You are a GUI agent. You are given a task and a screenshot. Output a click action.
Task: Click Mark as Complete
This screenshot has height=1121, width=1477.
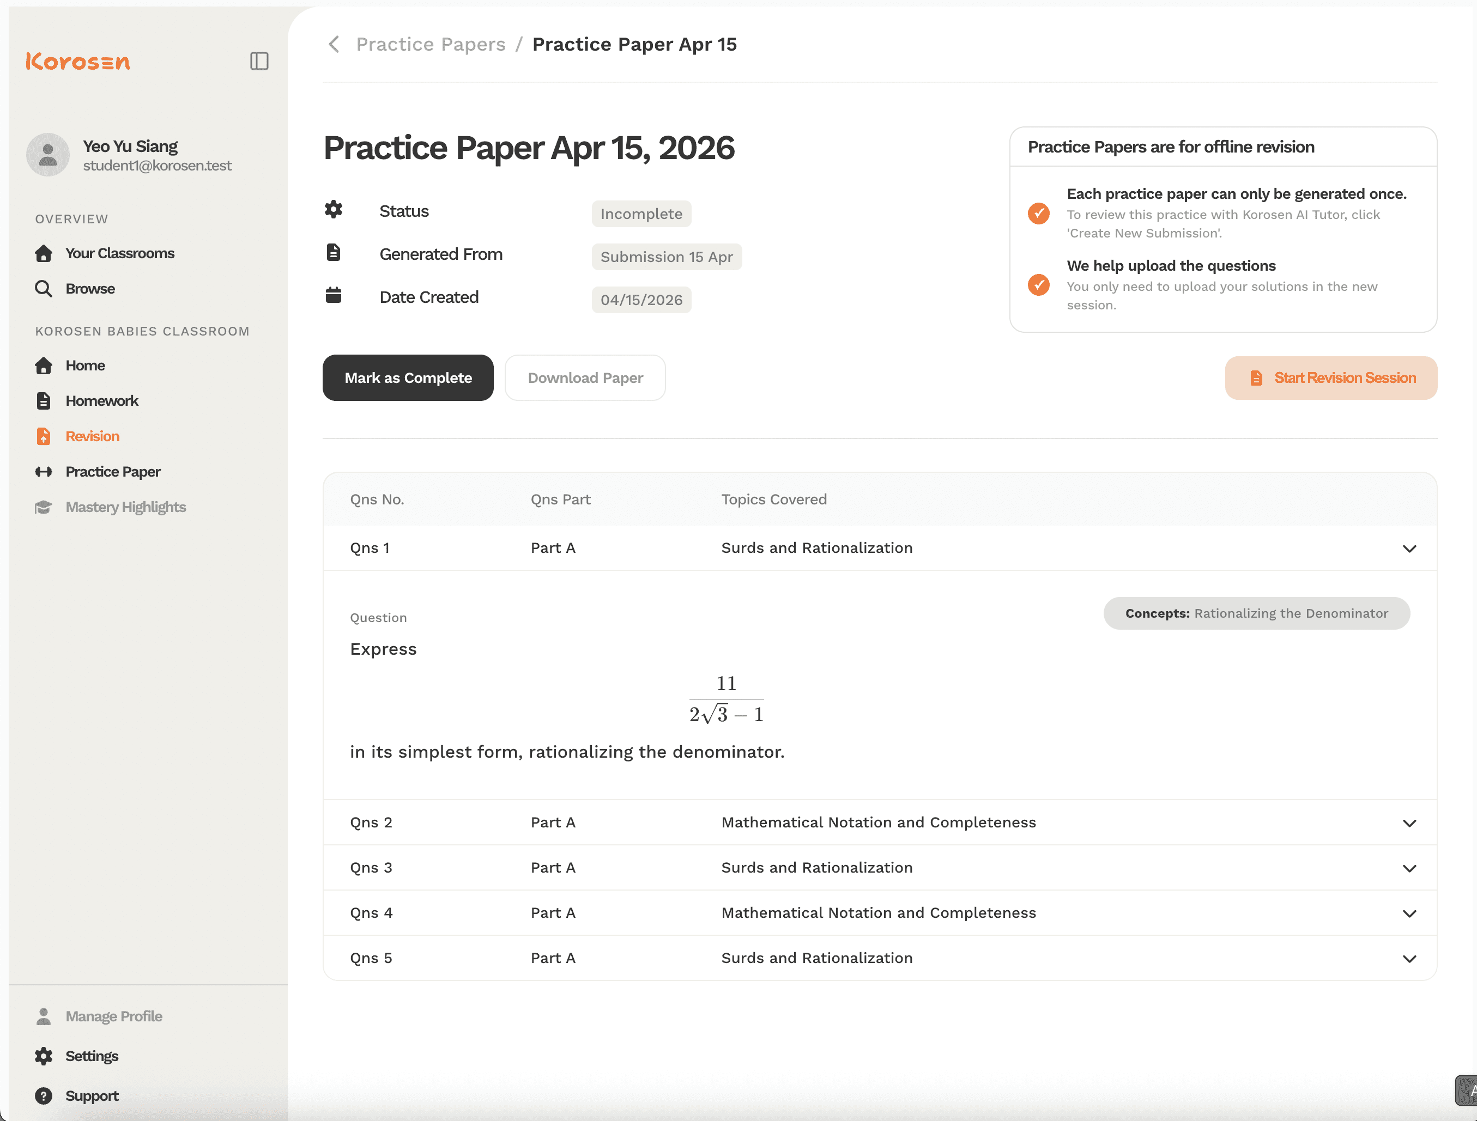(x=407, y=377)
